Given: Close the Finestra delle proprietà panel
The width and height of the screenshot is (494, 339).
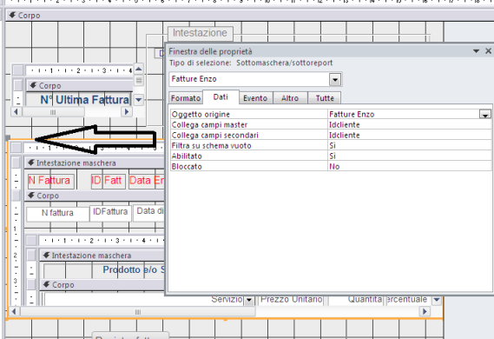Looking at the screenshot, I should click(x=488, y=50).
